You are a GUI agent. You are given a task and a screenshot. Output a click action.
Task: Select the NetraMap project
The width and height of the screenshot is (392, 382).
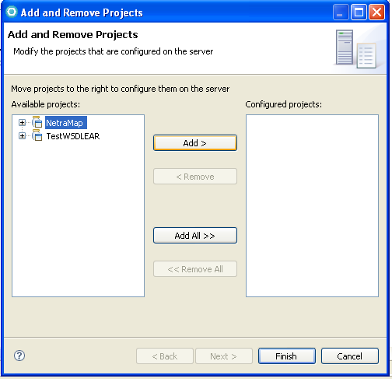tap(65, 123)
